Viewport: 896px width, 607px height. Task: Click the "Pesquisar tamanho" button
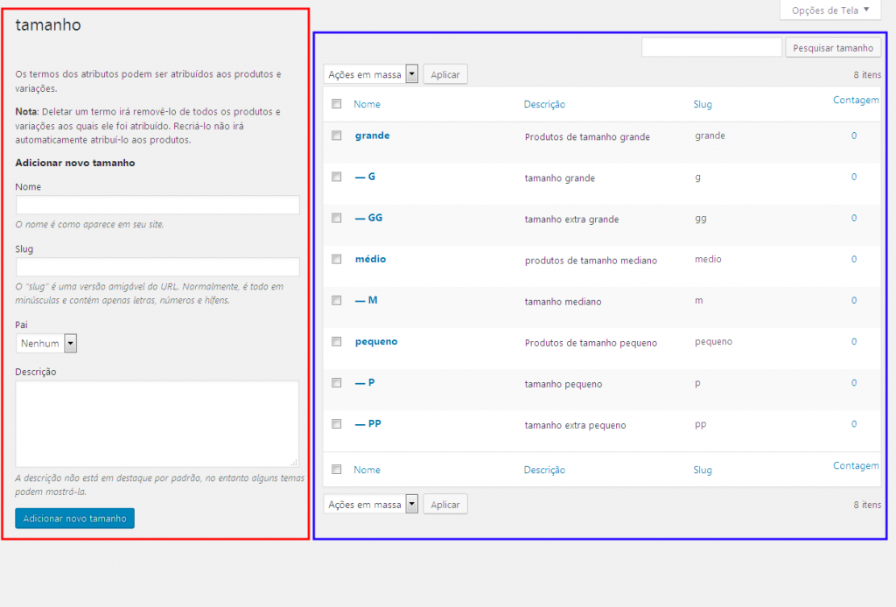pyautogui.click(x=833, y=47)
